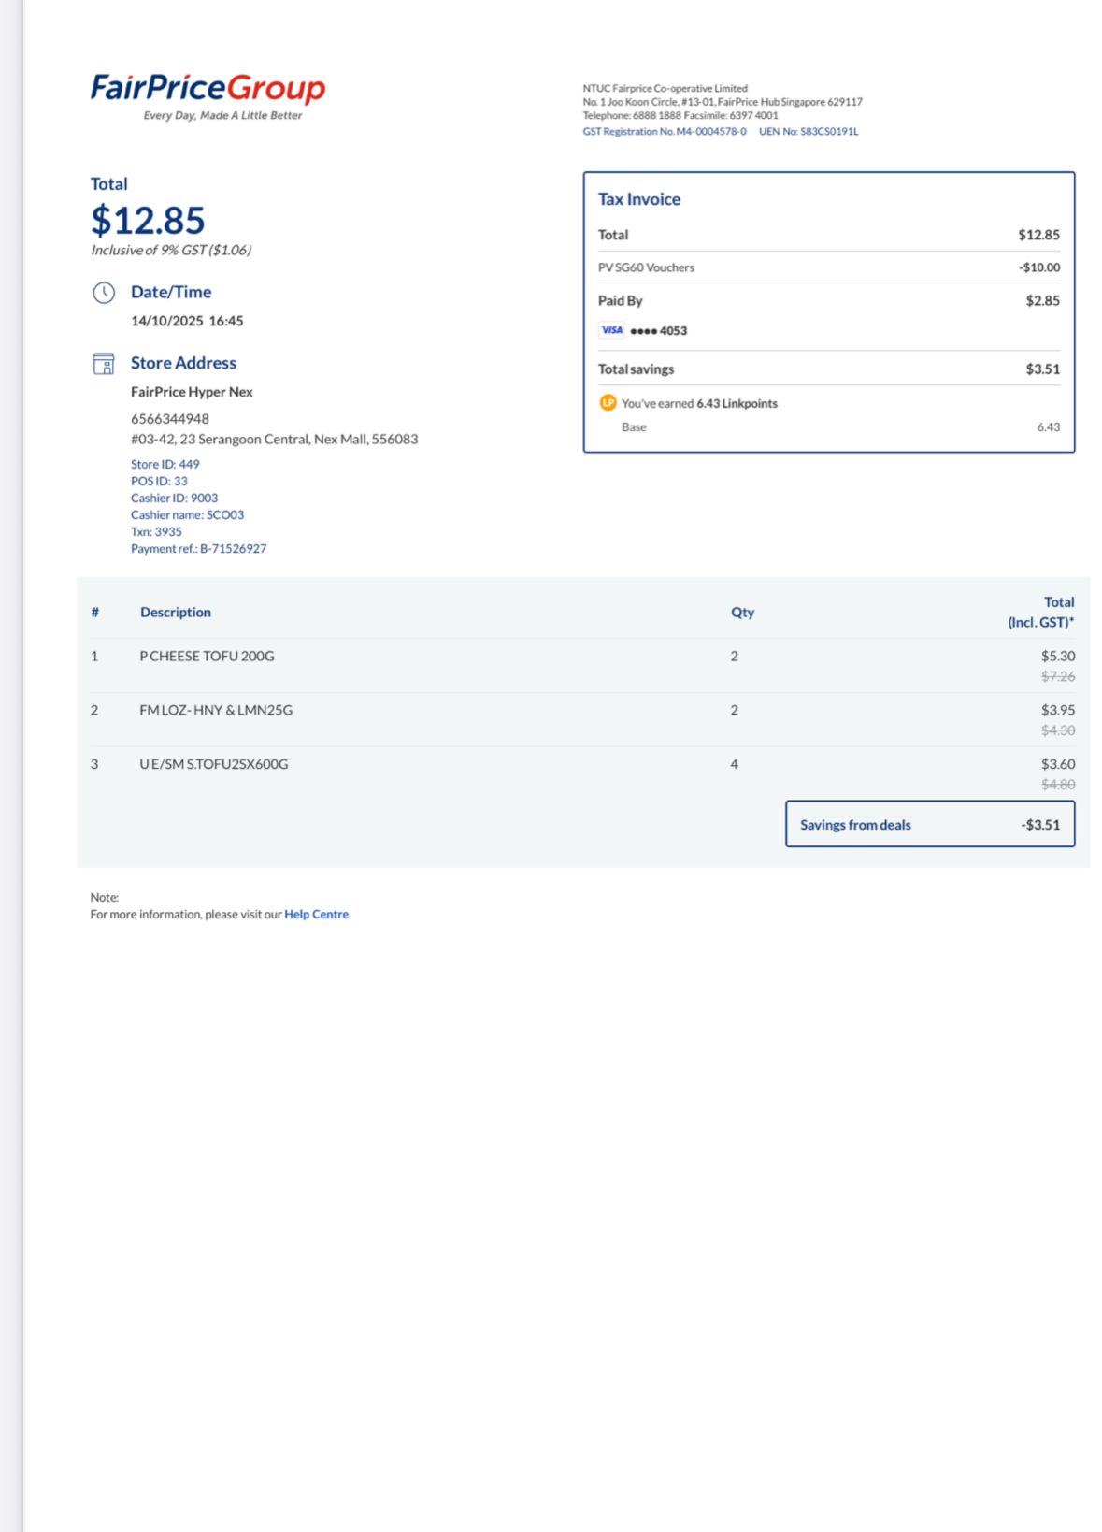Click the UEN No: S83CS0191L text
Image resolution: width=1102 pixels, height=1532 pixels.
(x=809, y=132)
